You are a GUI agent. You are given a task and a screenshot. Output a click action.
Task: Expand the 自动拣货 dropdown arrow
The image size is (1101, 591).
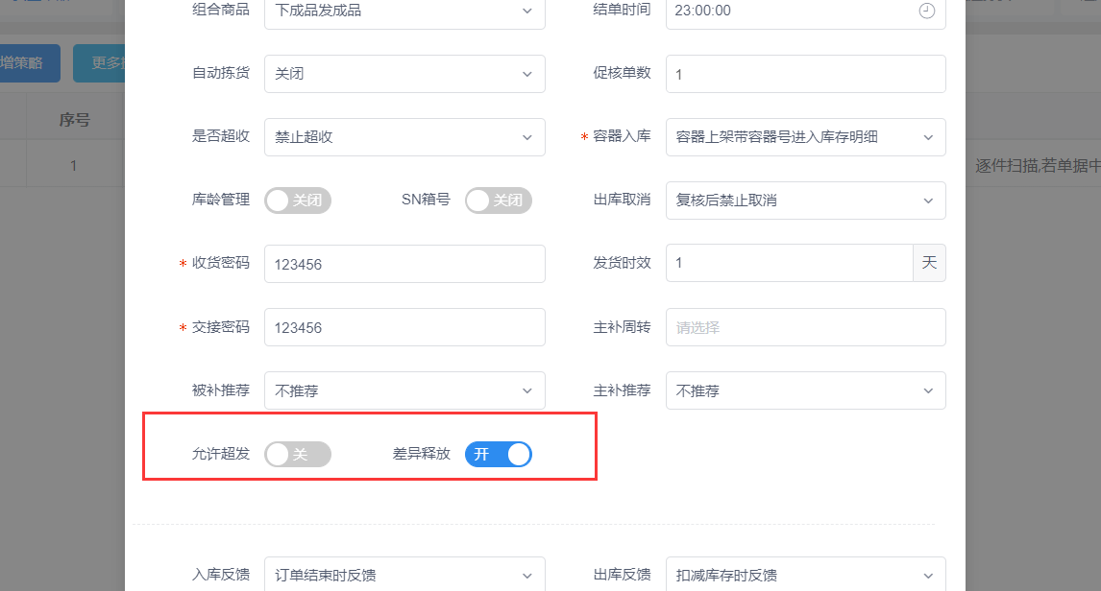(x=526, y=74)
